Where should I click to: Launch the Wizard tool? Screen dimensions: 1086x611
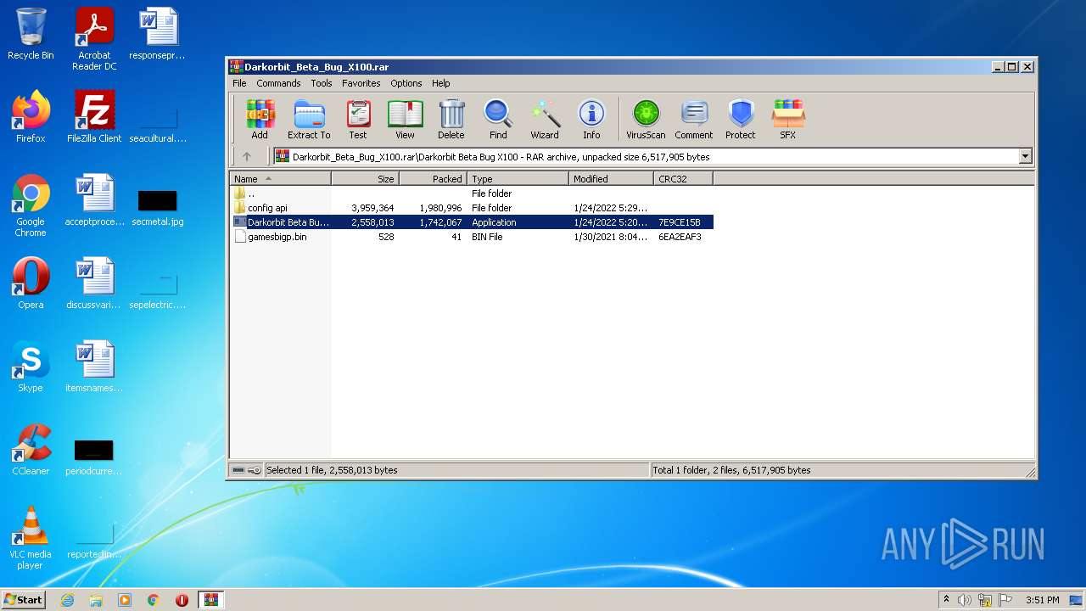(545, 119)
